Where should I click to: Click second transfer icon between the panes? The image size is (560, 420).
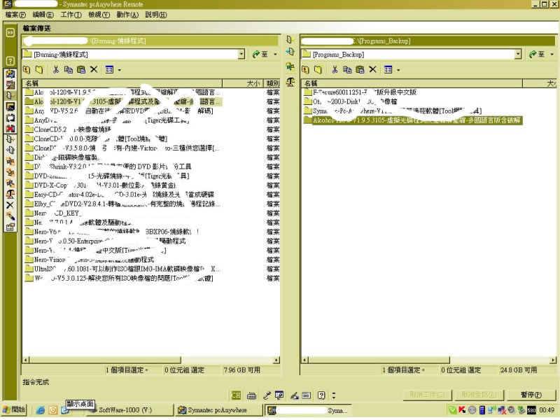coord(290,52)
